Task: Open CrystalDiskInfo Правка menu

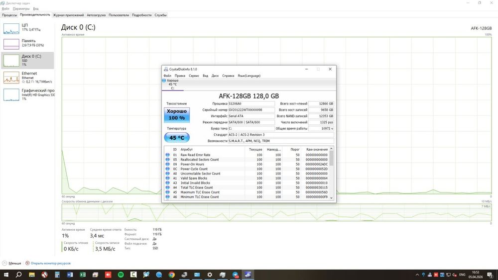Action: [x=180, y=76]
